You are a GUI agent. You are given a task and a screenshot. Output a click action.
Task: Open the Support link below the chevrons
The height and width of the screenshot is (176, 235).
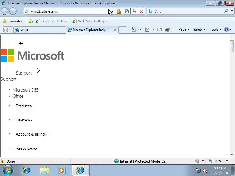tap(9, 79)
